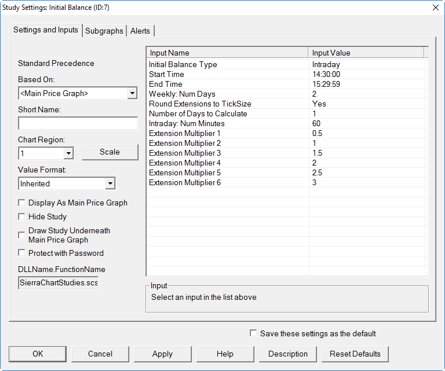The width and height of the screenshot is (445, 371).
Task: Expand the Based On dropdown
Action: pos(132,93)
